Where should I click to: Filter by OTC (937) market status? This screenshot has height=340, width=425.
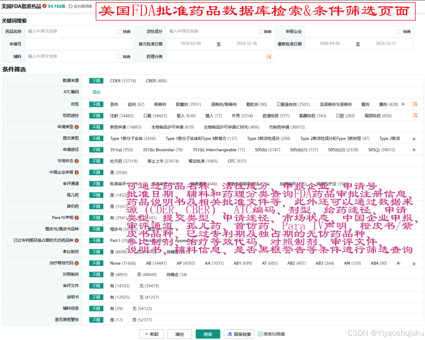tap(237, 161)
